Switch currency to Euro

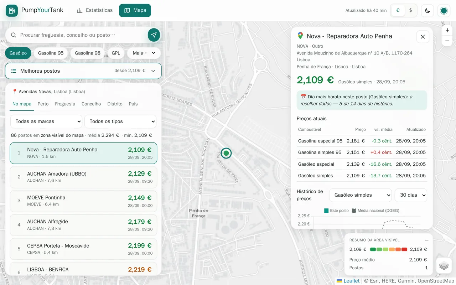coord(398,11)
